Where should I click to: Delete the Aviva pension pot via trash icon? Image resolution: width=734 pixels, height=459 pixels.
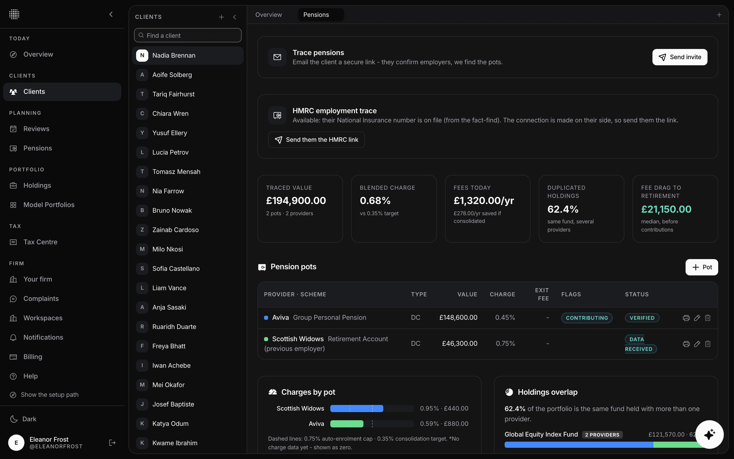point(707,318)
